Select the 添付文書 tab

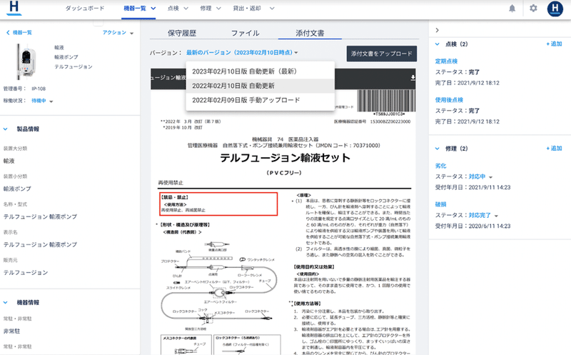pos(310,33)
